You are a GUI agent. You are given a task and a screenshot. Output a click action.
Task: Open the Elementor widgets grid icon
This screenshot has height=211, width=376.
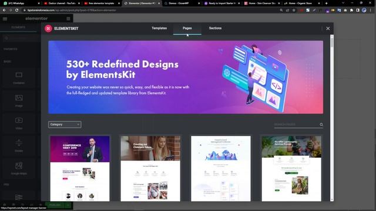tap(68, 18)
